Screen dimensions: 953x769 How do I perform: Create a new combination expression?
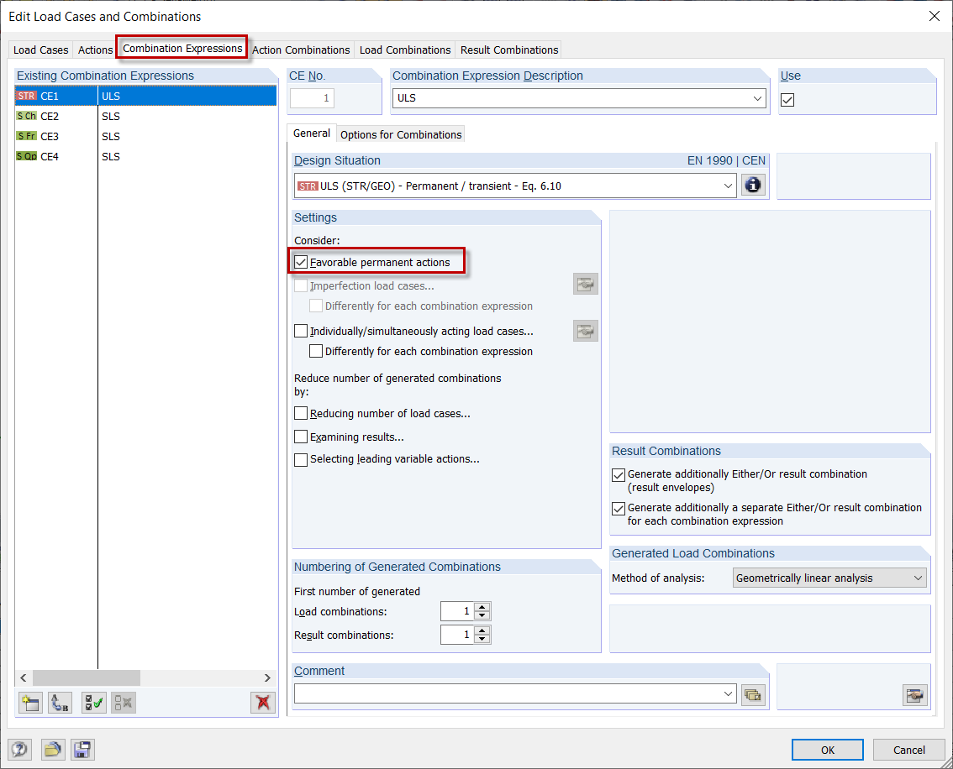29,703
